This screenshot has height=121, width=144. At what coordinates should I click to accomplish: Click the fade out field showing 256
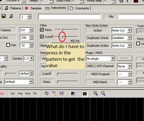point(24,38)
